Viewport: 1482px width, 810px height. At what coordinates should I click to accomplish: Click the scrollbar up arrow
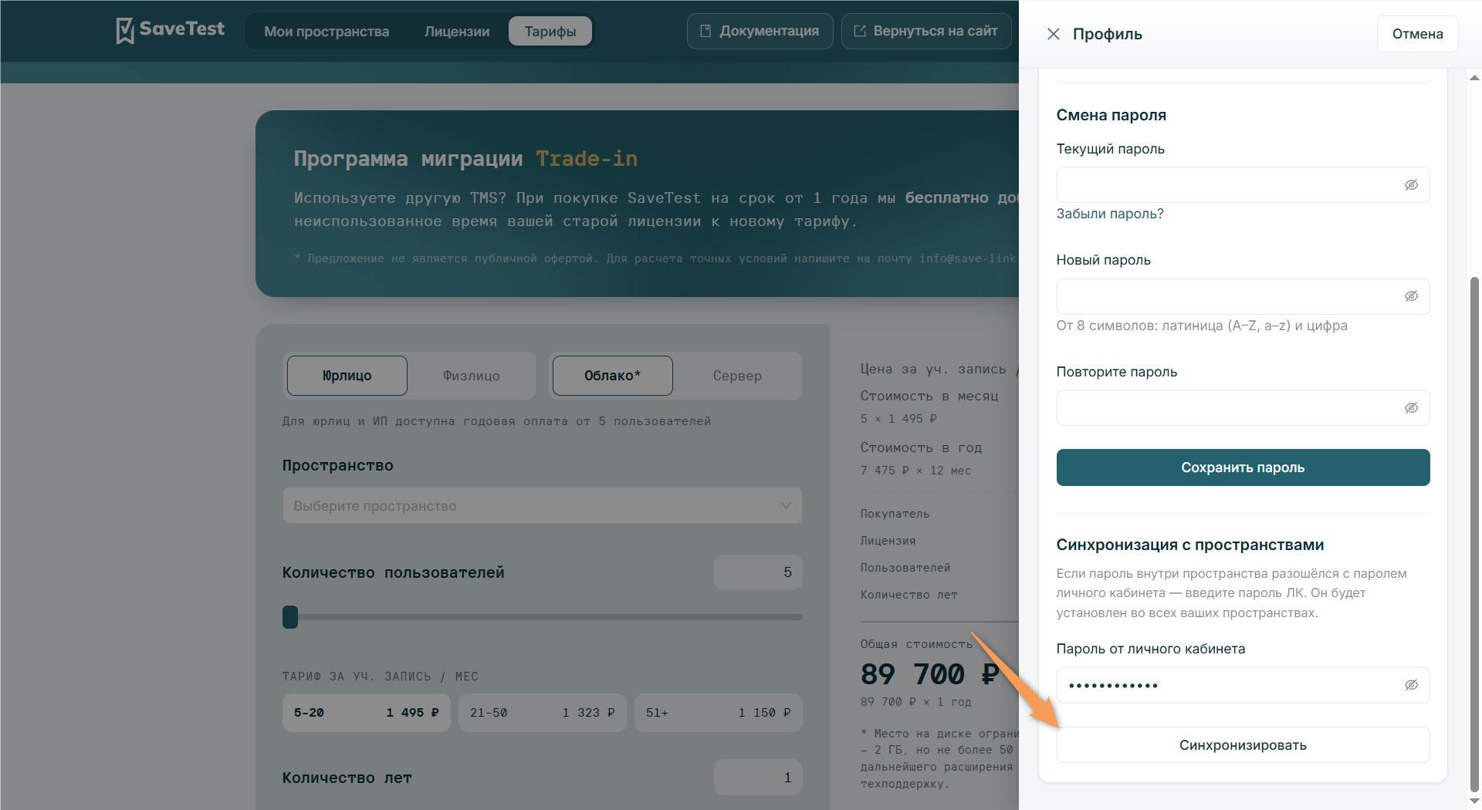(x=1474, y=78)
